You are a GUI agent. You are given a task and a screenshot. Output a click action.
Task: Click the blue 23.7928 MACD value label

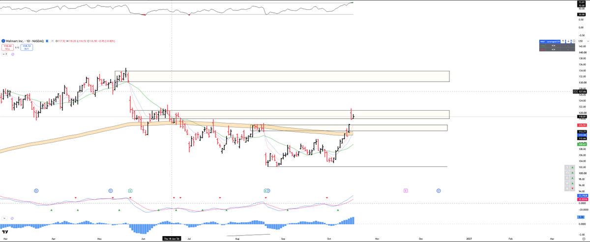click(x=583, y=195)
